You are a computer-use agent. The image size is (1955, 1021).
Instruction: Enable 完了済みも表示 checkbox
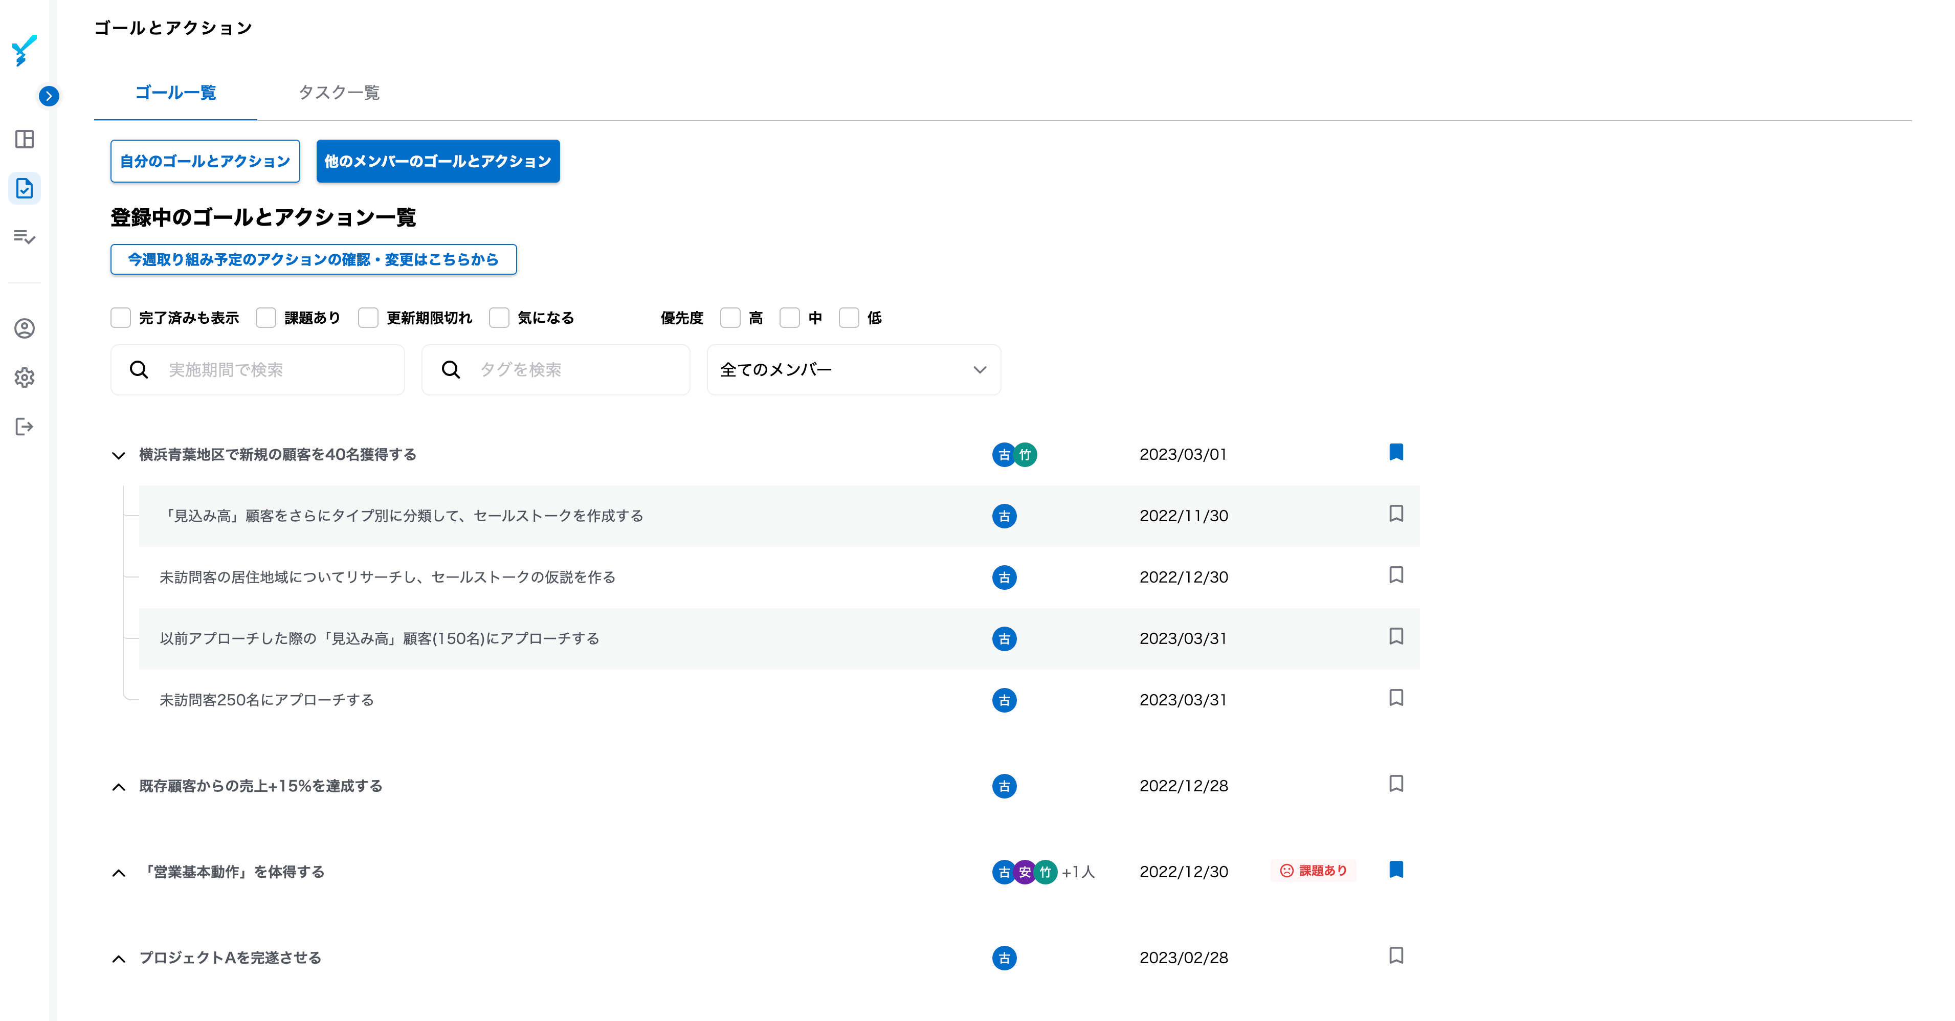(121, 317)
